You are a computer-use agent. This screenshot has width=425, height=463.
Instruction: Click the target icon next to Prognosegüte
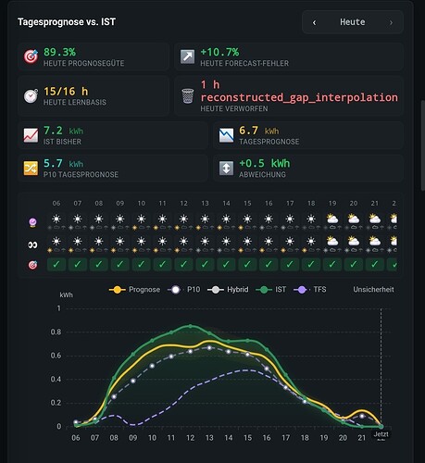tap(31, 56)
